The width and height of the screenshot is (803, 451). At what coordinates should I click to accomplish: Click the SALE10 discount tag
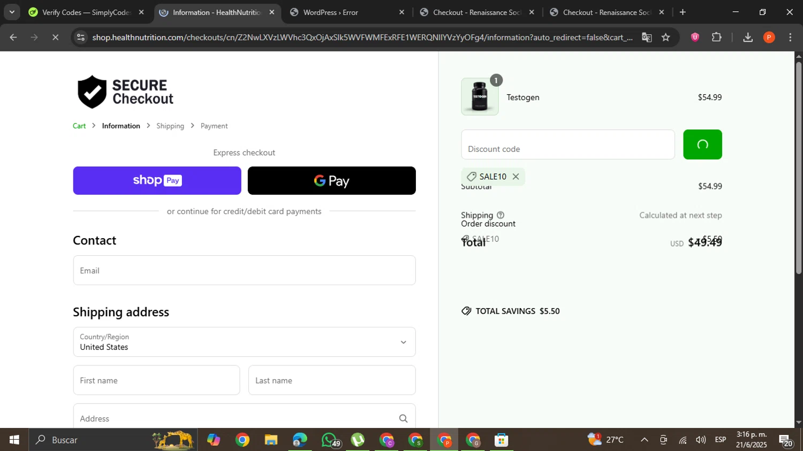tap(493, 177)
